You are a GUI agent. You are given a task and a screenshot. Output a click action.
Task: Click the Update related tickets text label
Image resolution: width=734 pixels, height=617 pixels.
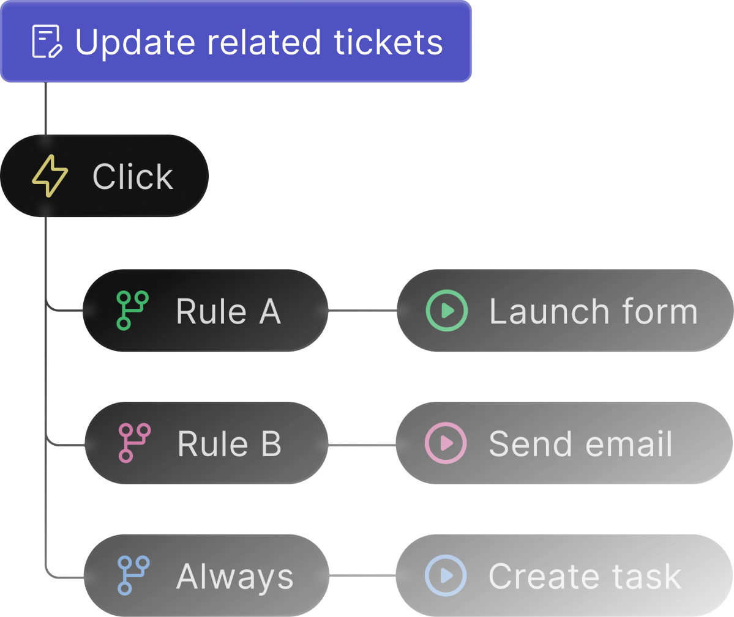coord(259,43)
